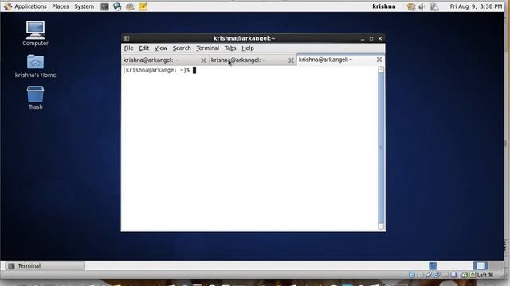The image size is (510, 286).
Task: Open the network connection tray icon
Action: click(x=434, y=6)
